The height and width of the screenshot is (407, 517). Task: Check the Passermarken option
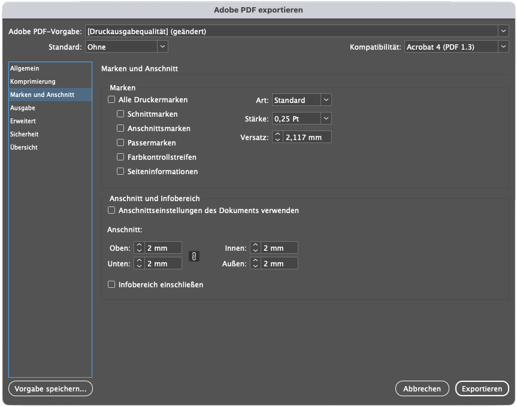click(120, 142)
